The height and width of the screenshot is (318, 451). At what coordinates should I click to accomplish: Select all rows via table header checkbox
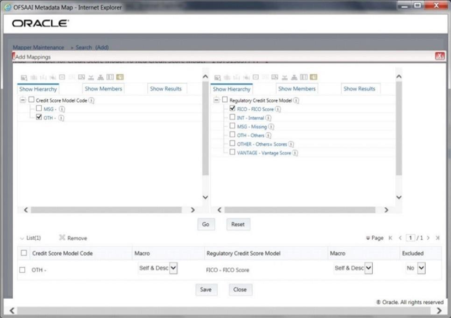(24, 253)
